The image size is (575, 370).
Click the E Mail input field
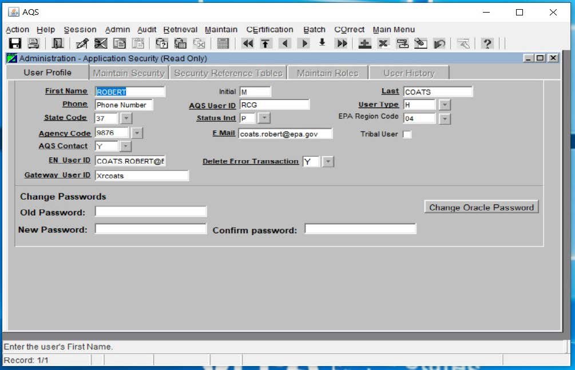(x=285, y=134)
